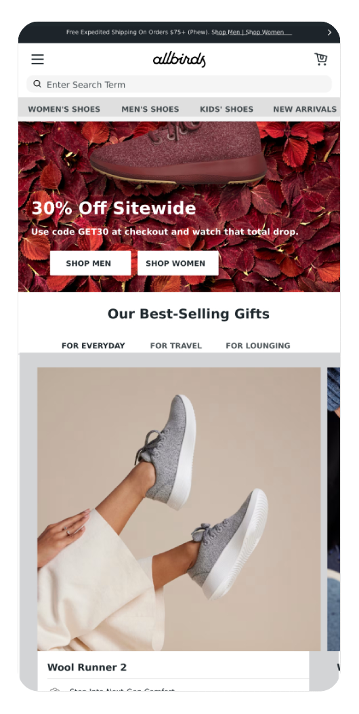This screenshot has width=359, height=714.
Task: Select Kids' Shoes in the navigation bar
Action: 227,109
